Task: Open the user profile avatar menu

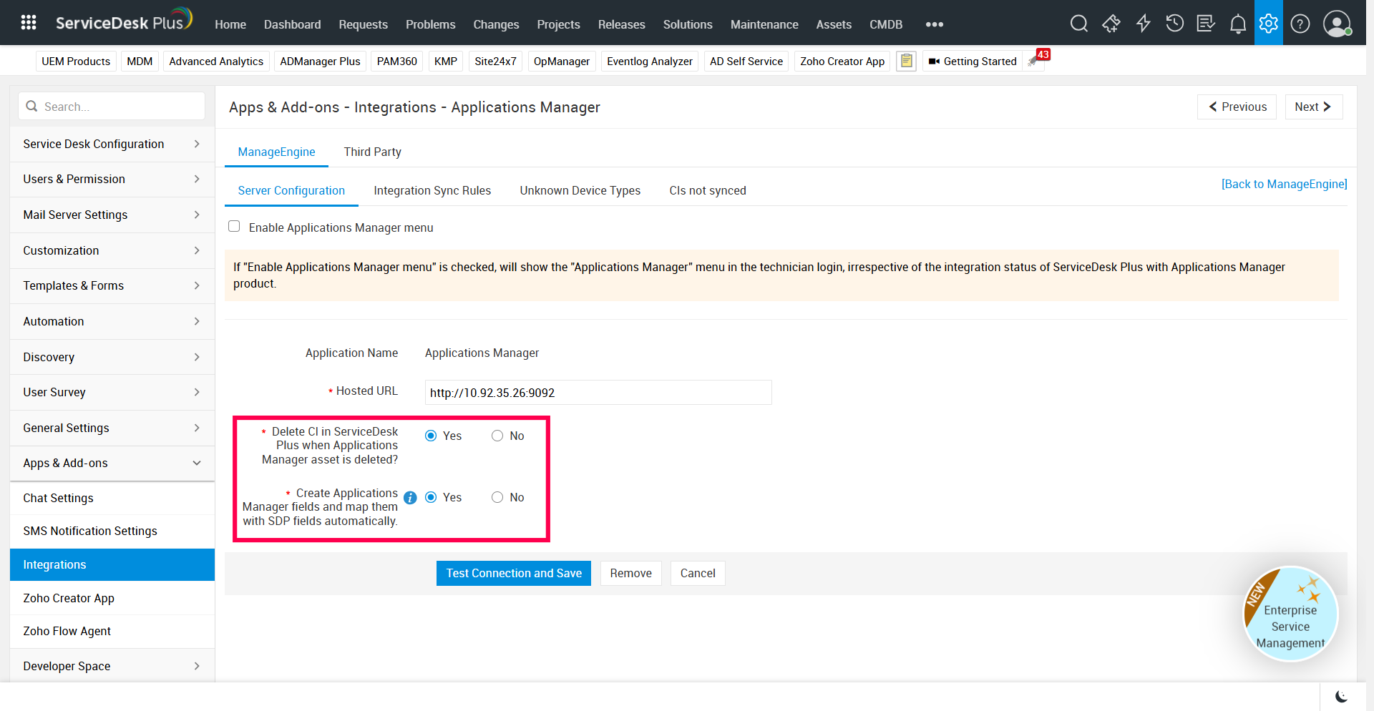Action: click(1337, 24)
